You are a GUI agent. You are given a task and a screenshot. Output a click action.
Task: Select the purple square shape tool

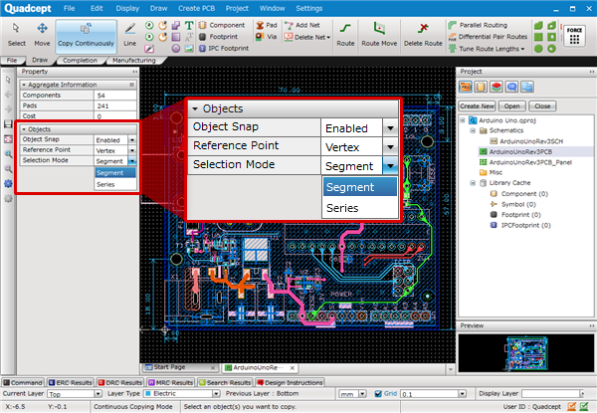click(x=176, y=37)
